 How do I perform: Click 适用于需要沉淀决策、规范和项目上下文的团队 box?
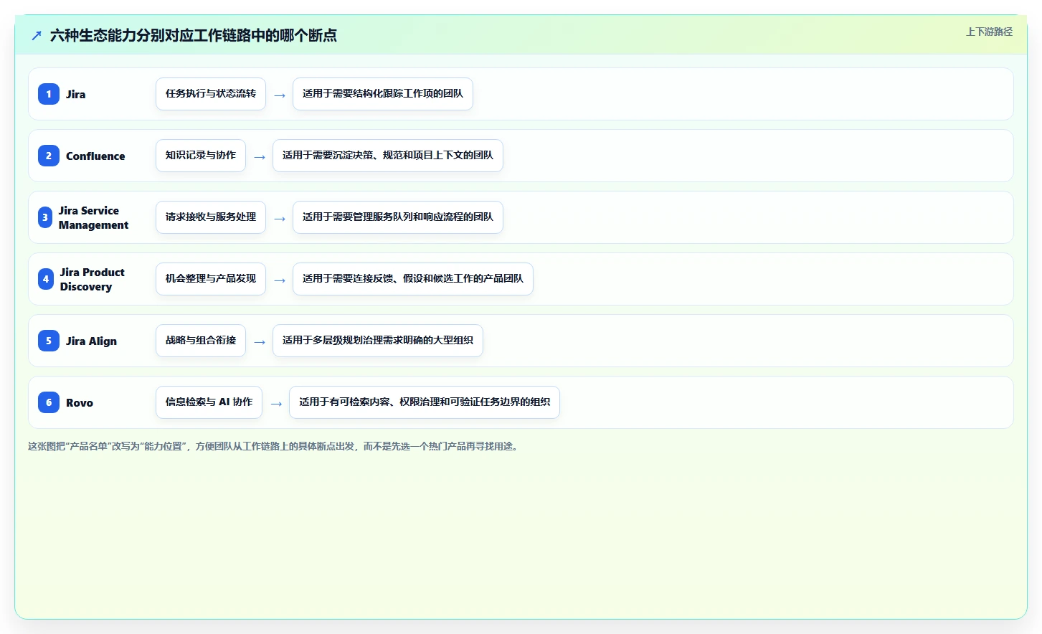coord(388,156)
